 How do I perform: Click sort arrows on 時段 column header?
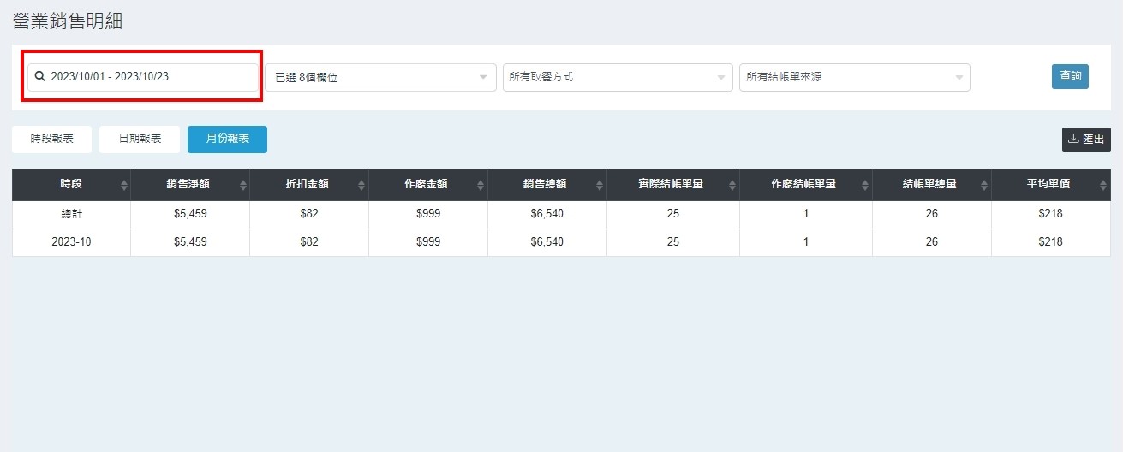[124, 185]
